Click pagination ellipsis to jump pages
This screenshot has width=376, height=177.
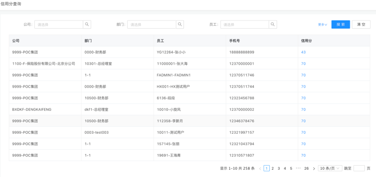298,168
